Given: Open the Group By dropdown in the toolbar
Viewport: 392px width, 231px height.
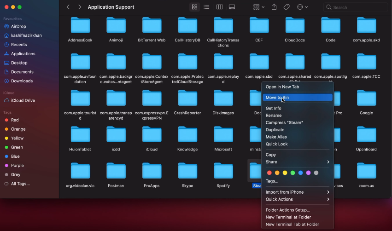Looking at the screenshot, I should point(259,7).
